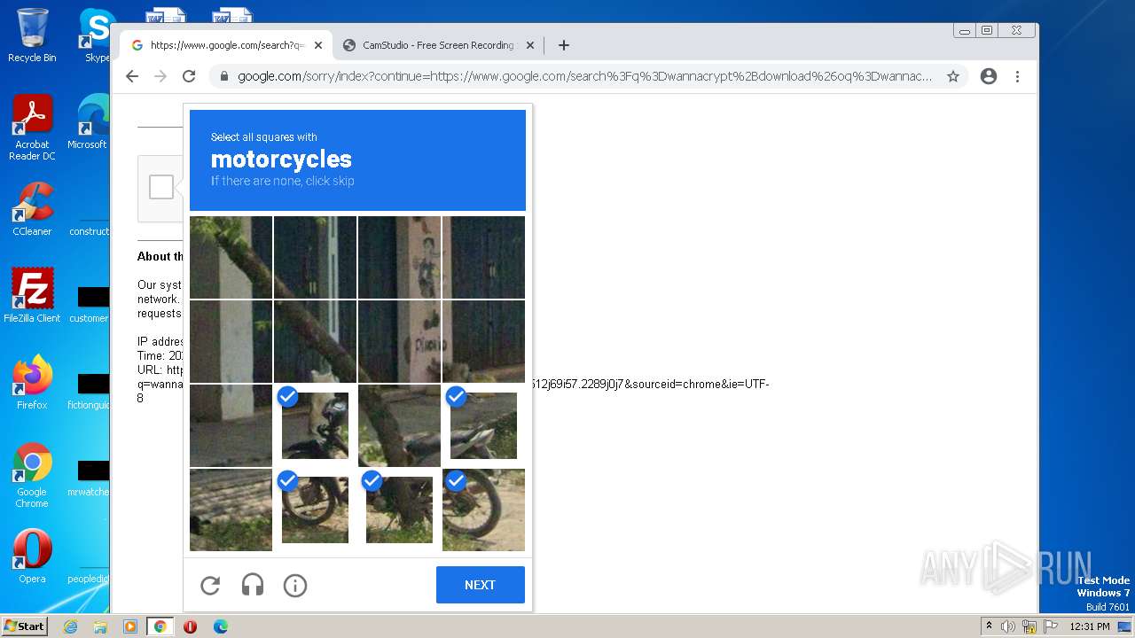Switch to CamStudio Free Screen Recording tab

pos(438,45)
